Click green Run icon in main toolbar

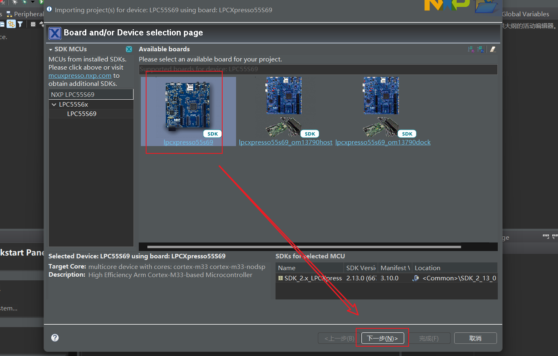[x=41, y=2]
